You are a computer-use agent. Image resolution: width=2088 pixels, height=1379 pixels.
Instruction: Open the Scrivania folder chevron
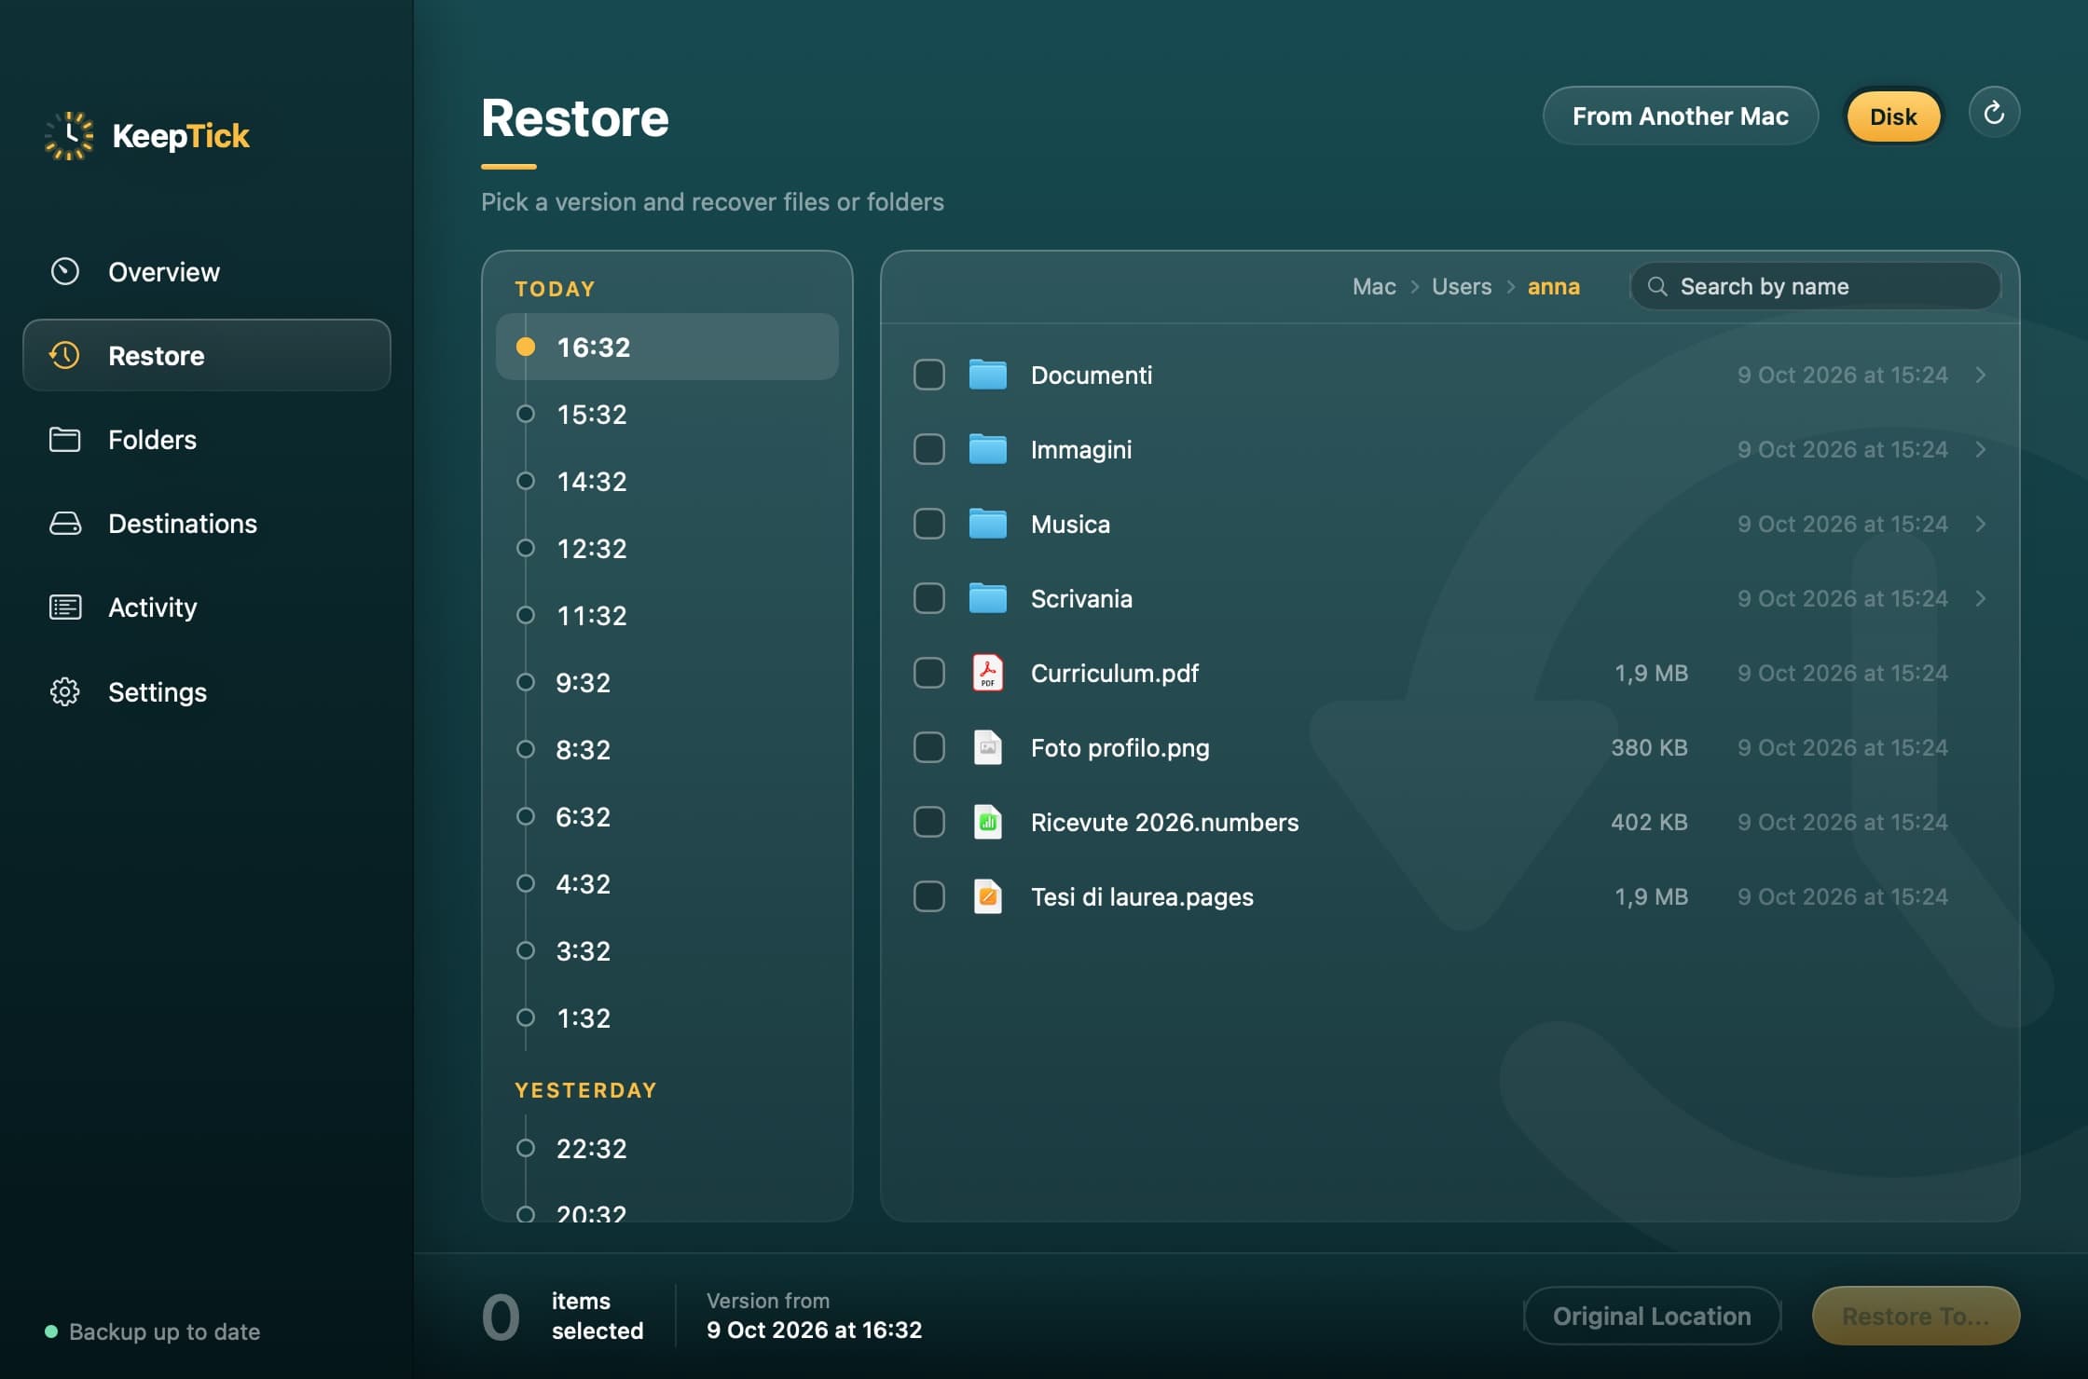[x=1981, y=597]
